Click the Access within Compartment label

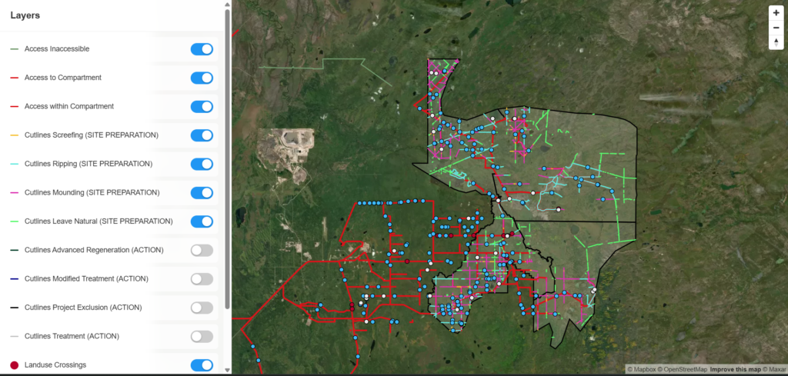click(x=68, y=106)
